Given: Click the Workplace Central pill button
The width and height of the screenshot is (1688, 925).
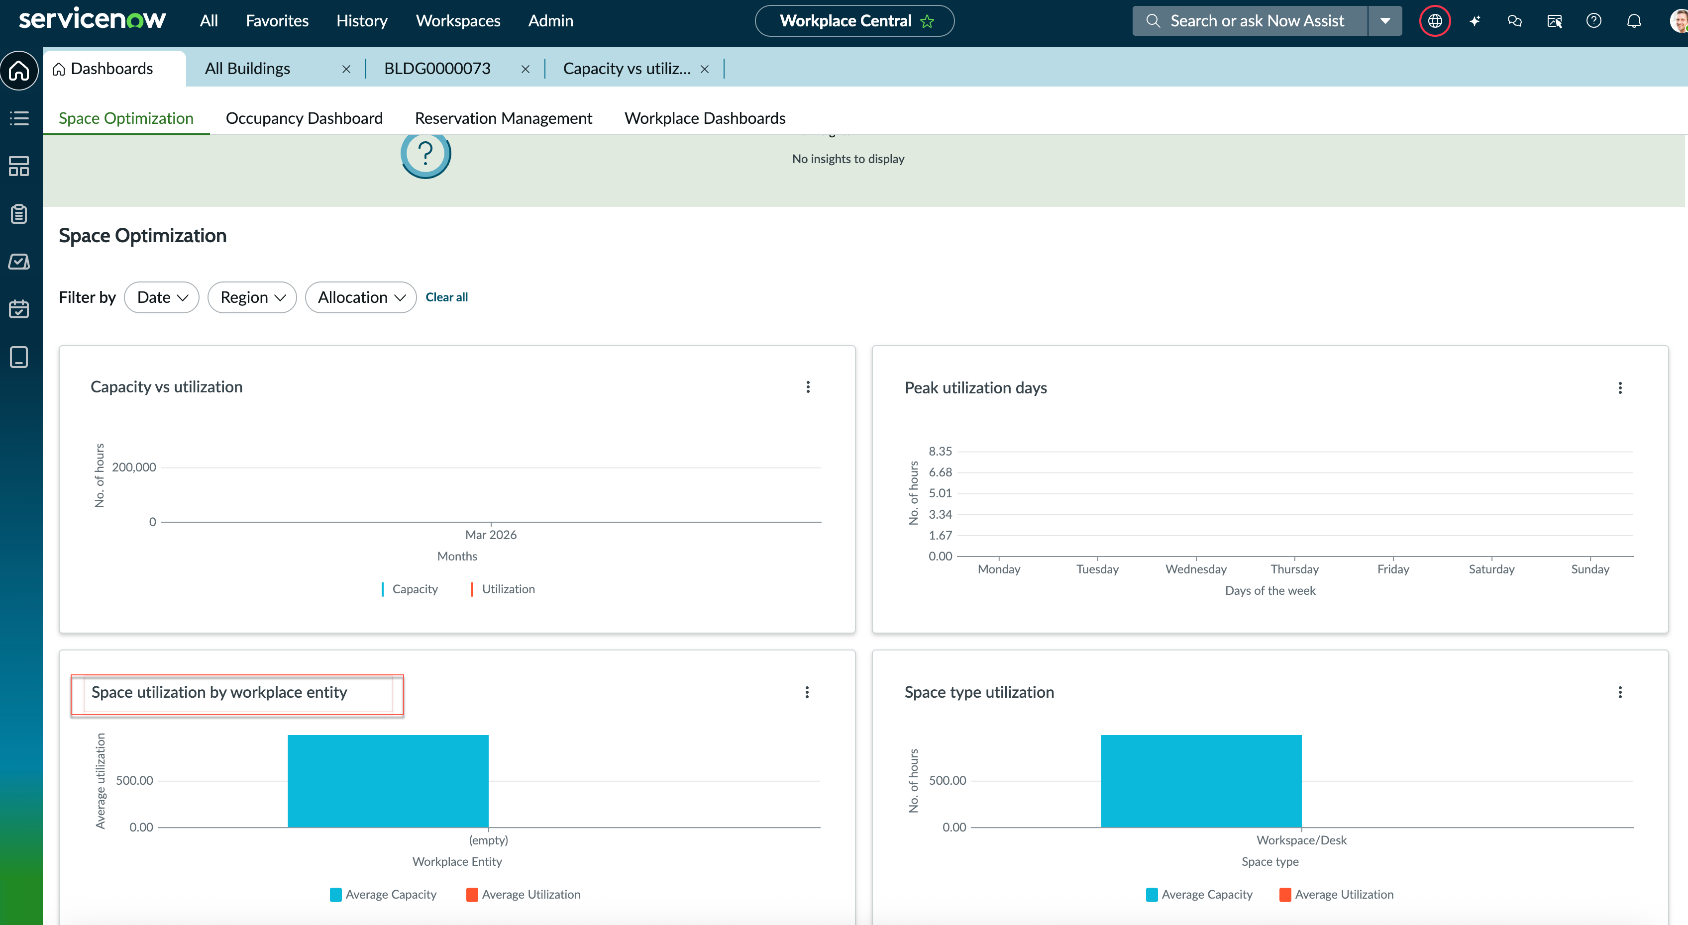Looking at the screenshot, I should [x=854, y=21].
